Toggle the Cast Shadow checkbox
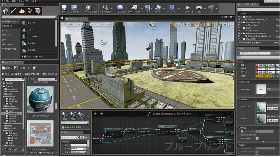Screen dimensions: 280x157 [258, 138]
